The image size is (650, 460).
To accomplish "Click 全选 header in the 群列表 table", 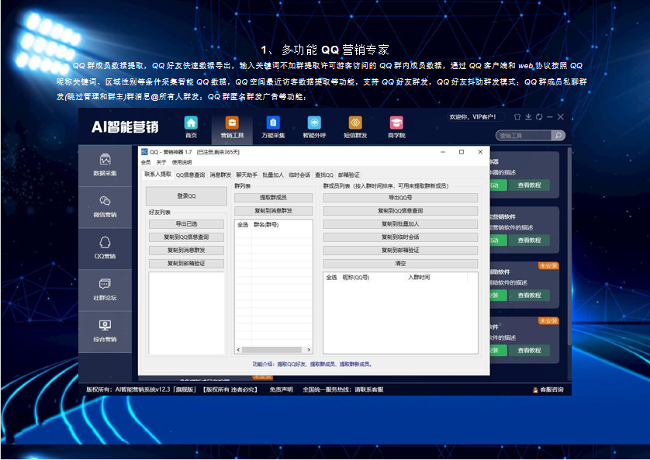I will pos(243,225).
